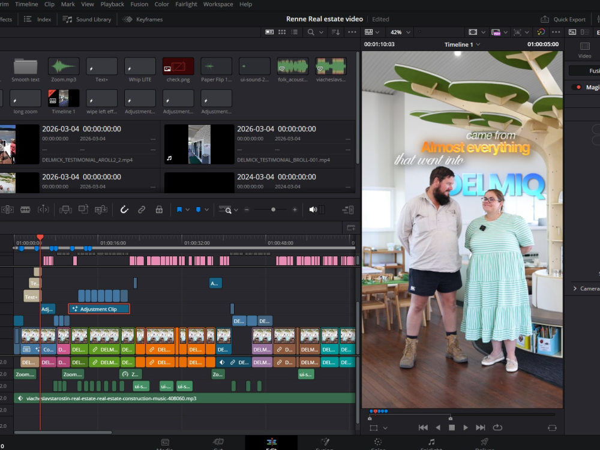Open marker color dropdown arrow
Viewport: 600px width, 450px height.
(x=206, y=209)
